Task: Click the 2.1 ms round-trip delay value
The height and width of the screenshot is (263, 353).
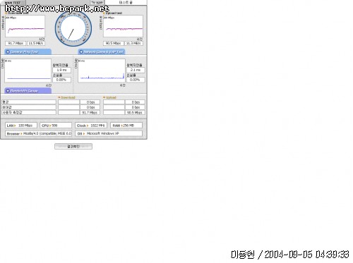Action: [x=136, y=70]
